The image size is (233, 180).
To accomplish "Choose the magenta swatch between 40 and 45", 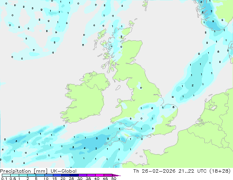I will [x=100, y=175].
